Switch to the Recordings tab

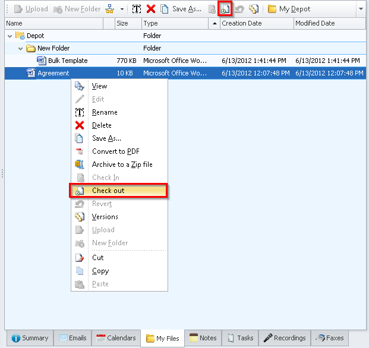285,338
